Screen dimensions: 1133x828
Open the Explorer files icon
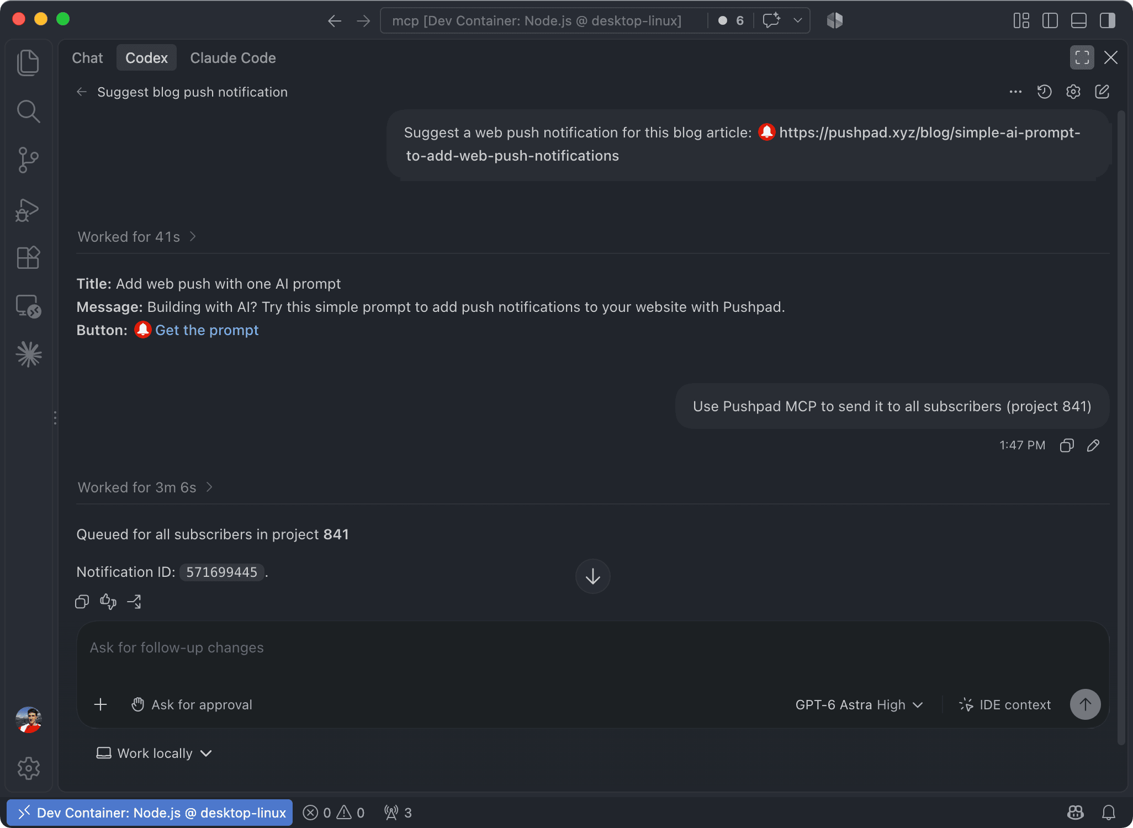[28, 62]
